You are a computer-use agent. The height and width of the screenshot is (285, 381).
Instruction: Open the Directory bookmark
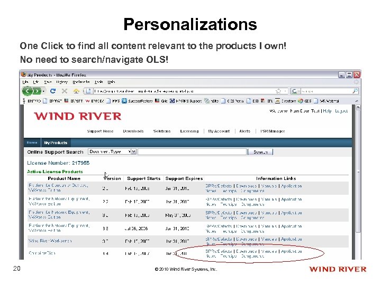coord(285,101)
